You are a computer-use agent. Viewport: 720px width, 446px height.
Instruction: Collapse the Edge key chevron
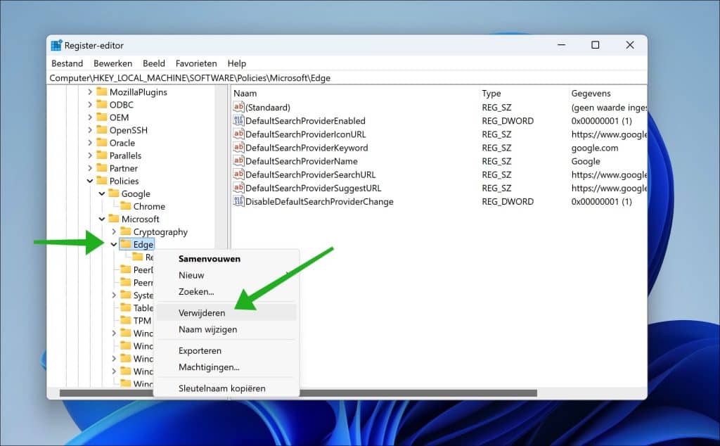(x=114, y=244)
